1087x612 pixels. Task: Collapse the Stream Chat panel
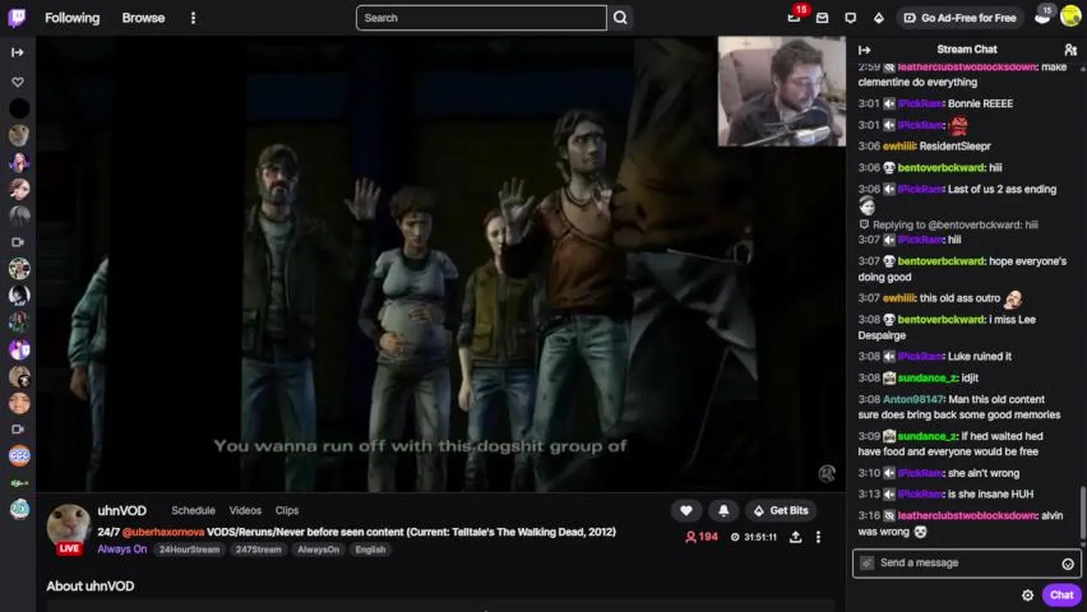(x=864, y=50)
